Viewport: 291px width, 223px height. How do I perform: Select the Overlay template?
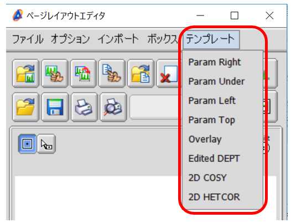[222, 139]
